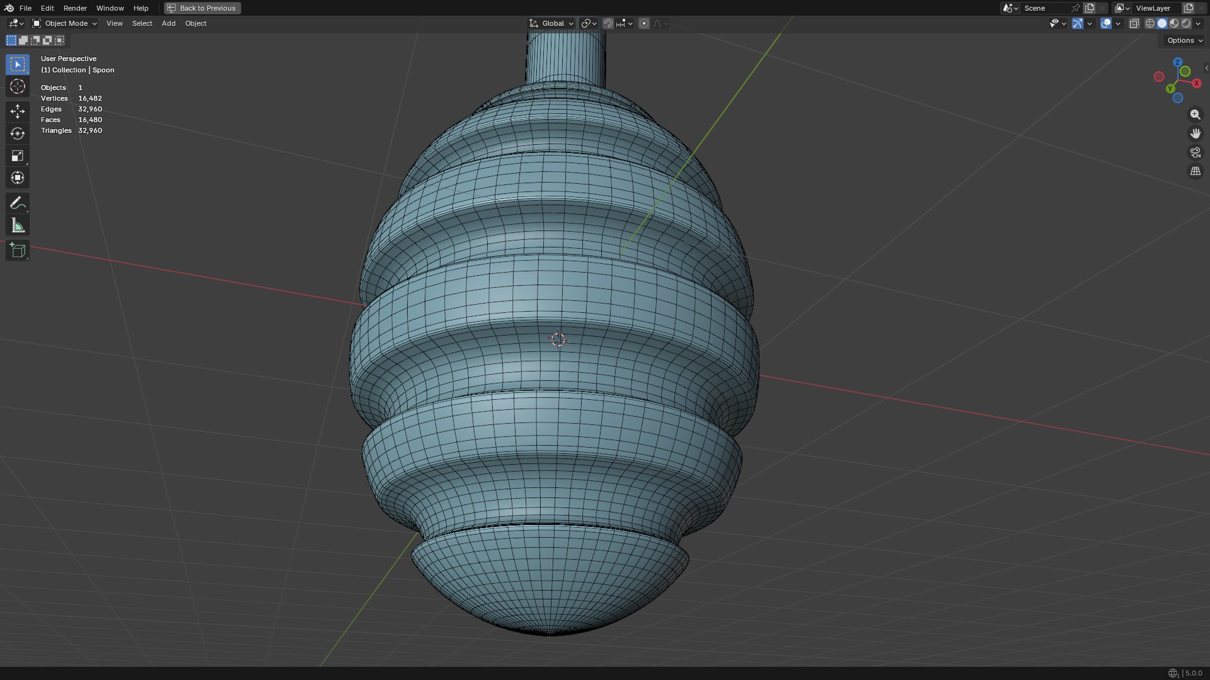The height and width of the screenshot is (680, 1210).
Task: Toggle snapping magnet button
Action: (x=608, y=23)
